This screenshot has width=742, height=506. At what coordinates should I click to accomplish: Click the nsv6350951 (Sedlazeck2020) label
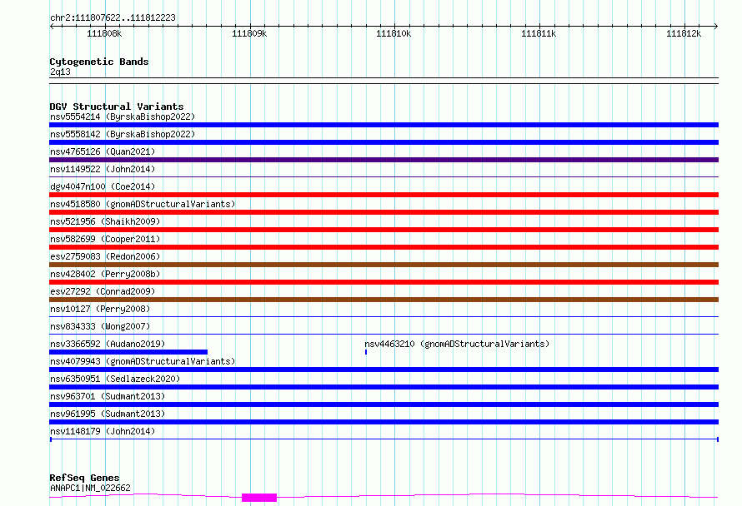[115, 379]
